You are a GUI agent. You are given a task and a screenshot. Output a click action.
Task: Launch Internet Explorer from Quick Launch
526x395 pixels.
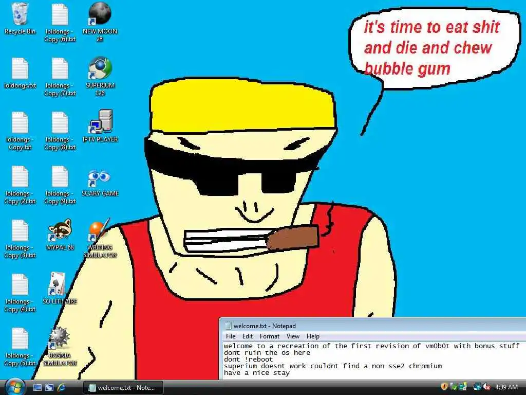click(62, 388)
